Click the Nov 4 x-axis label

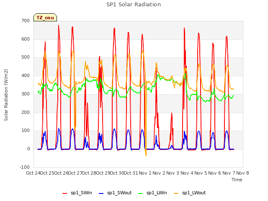tap(187, 173)
